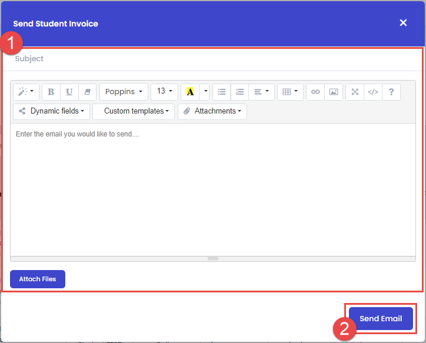Viewport: 426px width, 343px height.
Task: Click into the email body text area
Action: 213,189
